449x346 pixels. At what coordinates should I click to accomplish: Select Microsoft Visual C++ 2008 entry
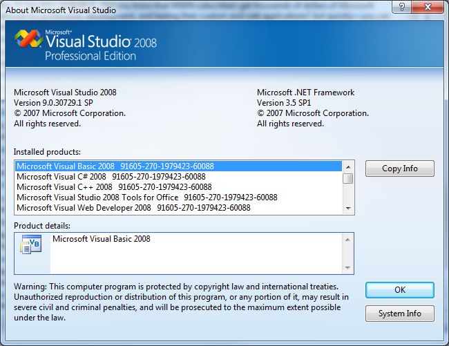(x=179, y=187)
